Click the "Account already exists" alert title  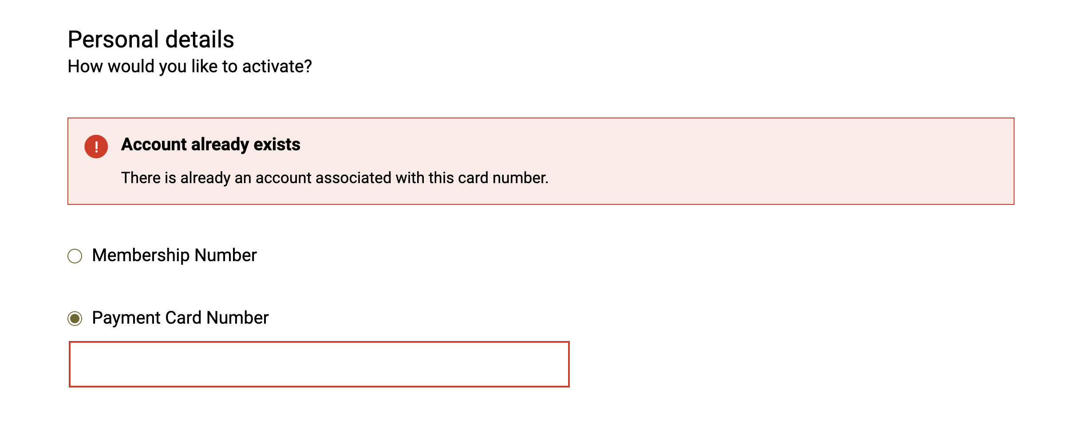[x=210, y=145]
